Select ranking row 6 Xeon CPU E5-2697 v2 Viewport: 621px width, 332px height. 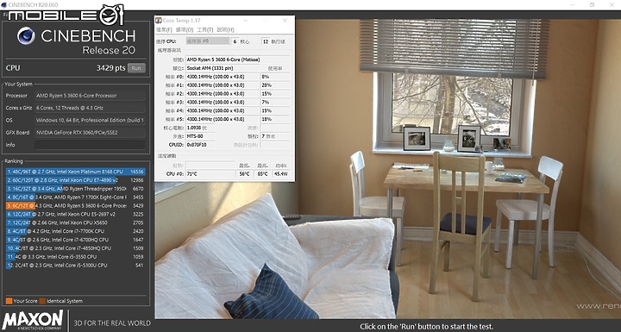pos(75,215)
